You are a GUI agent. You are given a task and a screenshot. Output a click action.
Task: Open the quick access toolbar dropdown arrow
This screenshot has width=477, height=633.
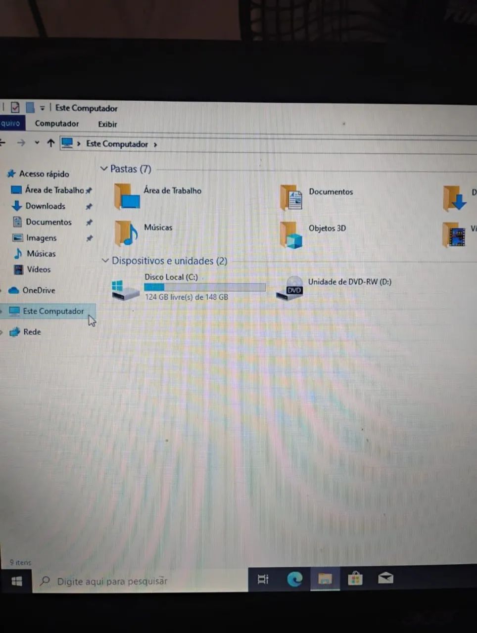pyautogui.click(x=43, y=107)
